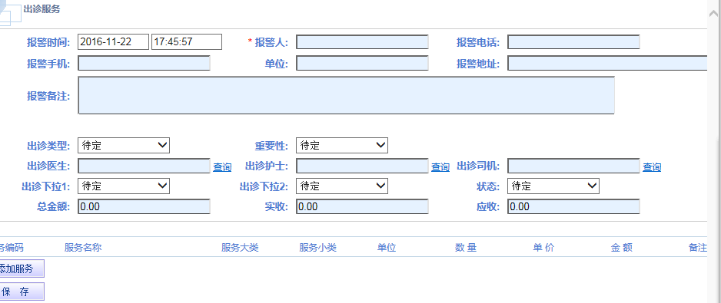Click the 单位 column header in services table
This screenshot has width=721, height=303.
point(387,248)
